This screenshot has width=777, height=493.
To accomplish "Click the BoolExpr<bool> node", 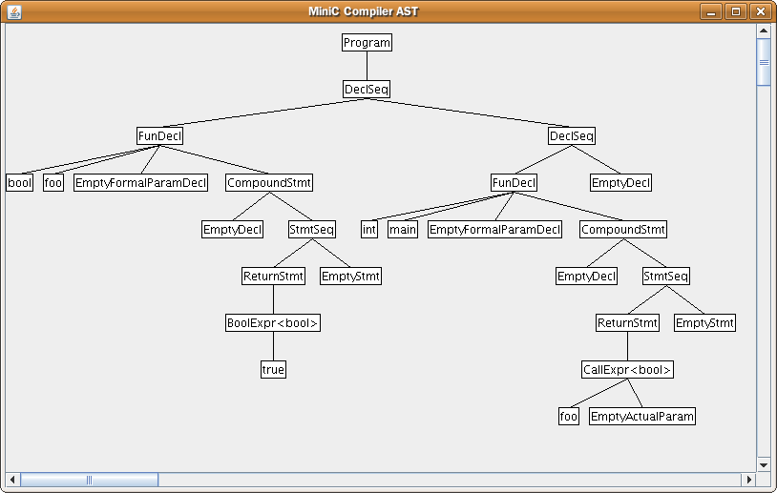I will coord(273,323).
